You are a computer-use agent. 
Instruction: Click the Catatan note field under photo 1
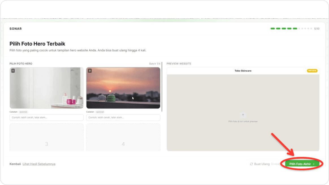pyautogui.click(x=47, y=117)
